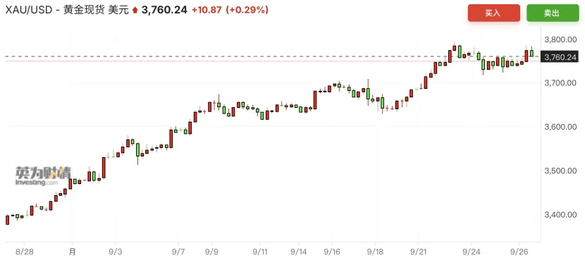Click the last green candlestick near 9/26
Screen dimensions: 585x265
click(531, 53)
